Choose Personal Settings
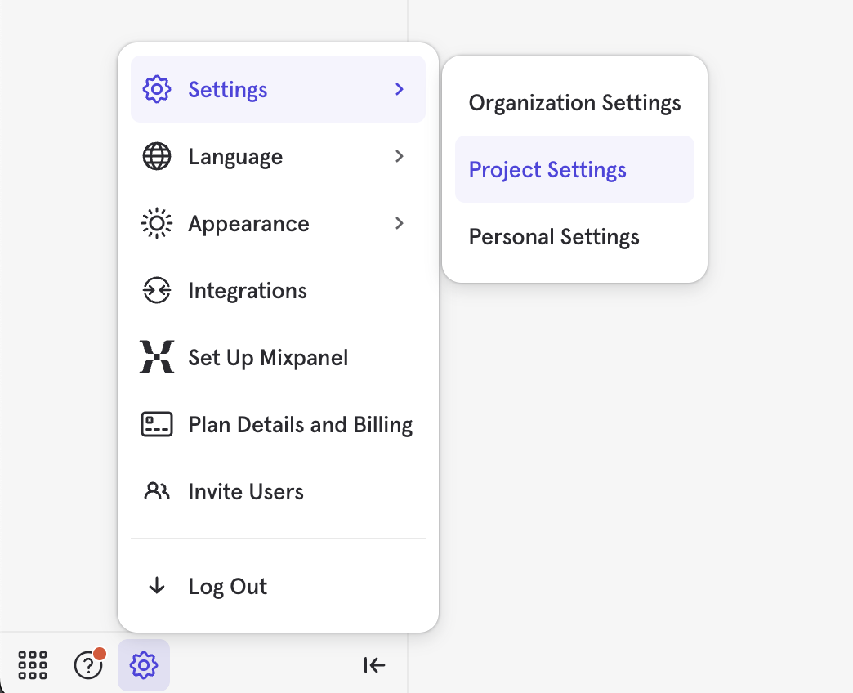This screenshot has height=693, width=853. point(554,236)
